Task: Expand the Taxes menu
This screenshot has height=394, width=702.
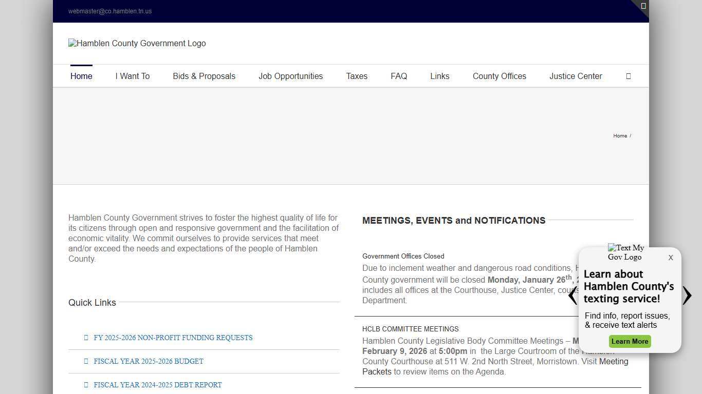Action: [357, 76]
